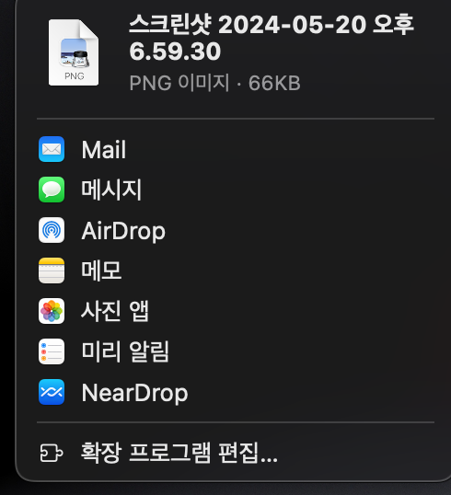Select NearDrop from the share menu

(236, 392)
